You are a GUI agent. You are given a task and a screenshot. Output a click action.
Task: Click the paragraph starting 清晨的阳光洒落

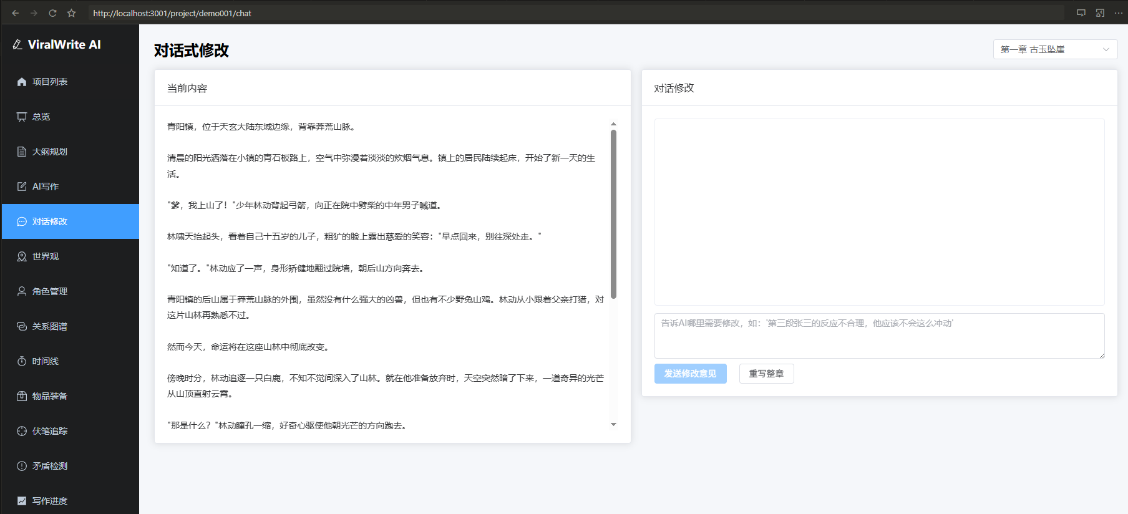[381, 166]
